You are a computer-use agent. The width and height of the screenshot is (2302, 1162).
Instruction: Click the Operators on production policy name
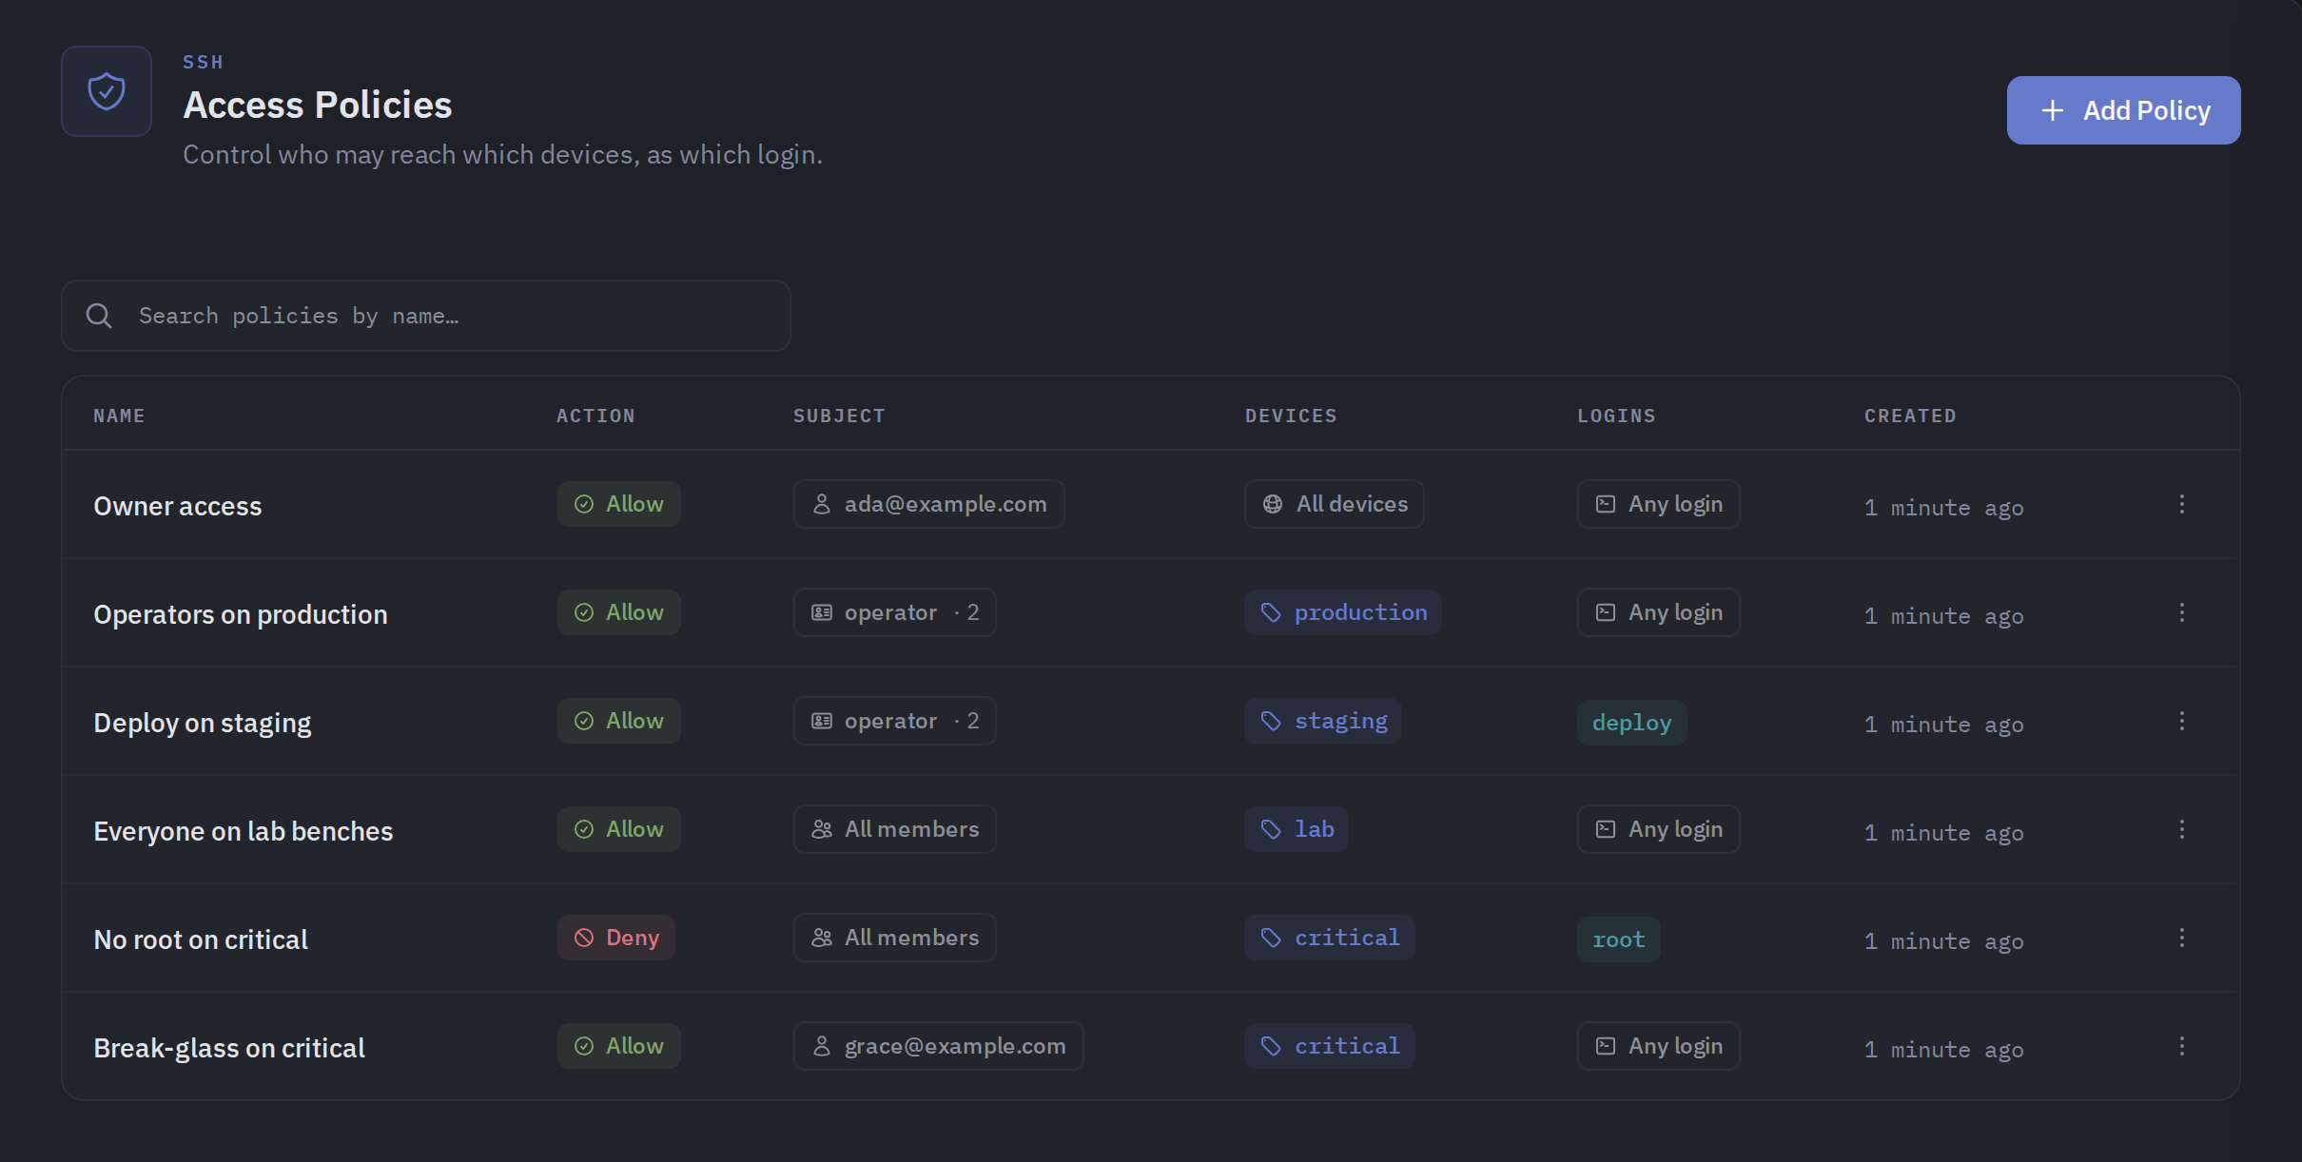241,614
